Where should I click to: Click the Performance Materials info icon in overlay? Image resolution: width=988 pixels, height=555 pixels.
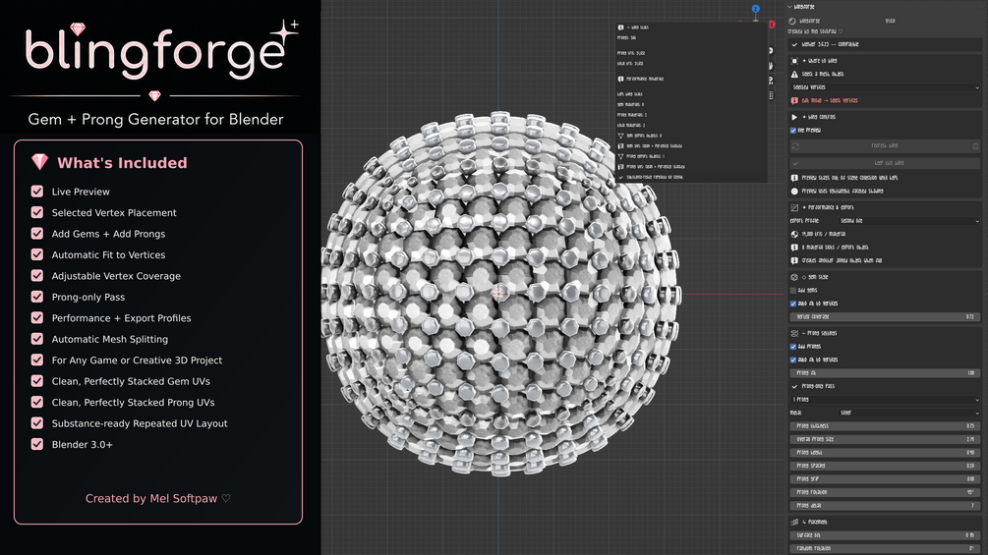(620, 80)
